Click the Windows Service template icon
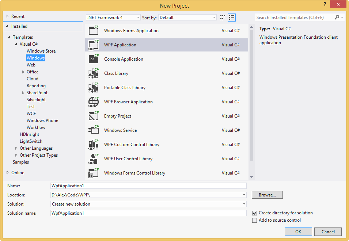Screen dimensions: 349x241 click(94, 130)
